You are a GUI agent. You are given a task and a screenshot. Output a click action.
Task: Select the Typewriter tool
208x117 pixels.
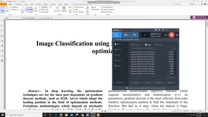coord(57,9)
